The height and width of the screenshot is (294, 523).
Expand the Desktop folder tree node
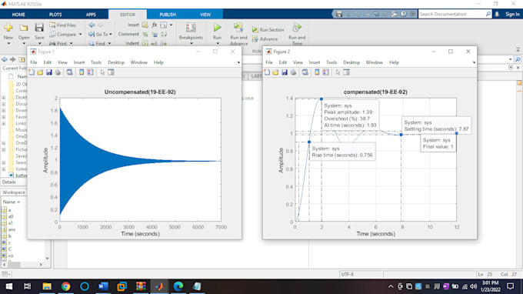tap(4, 98)
